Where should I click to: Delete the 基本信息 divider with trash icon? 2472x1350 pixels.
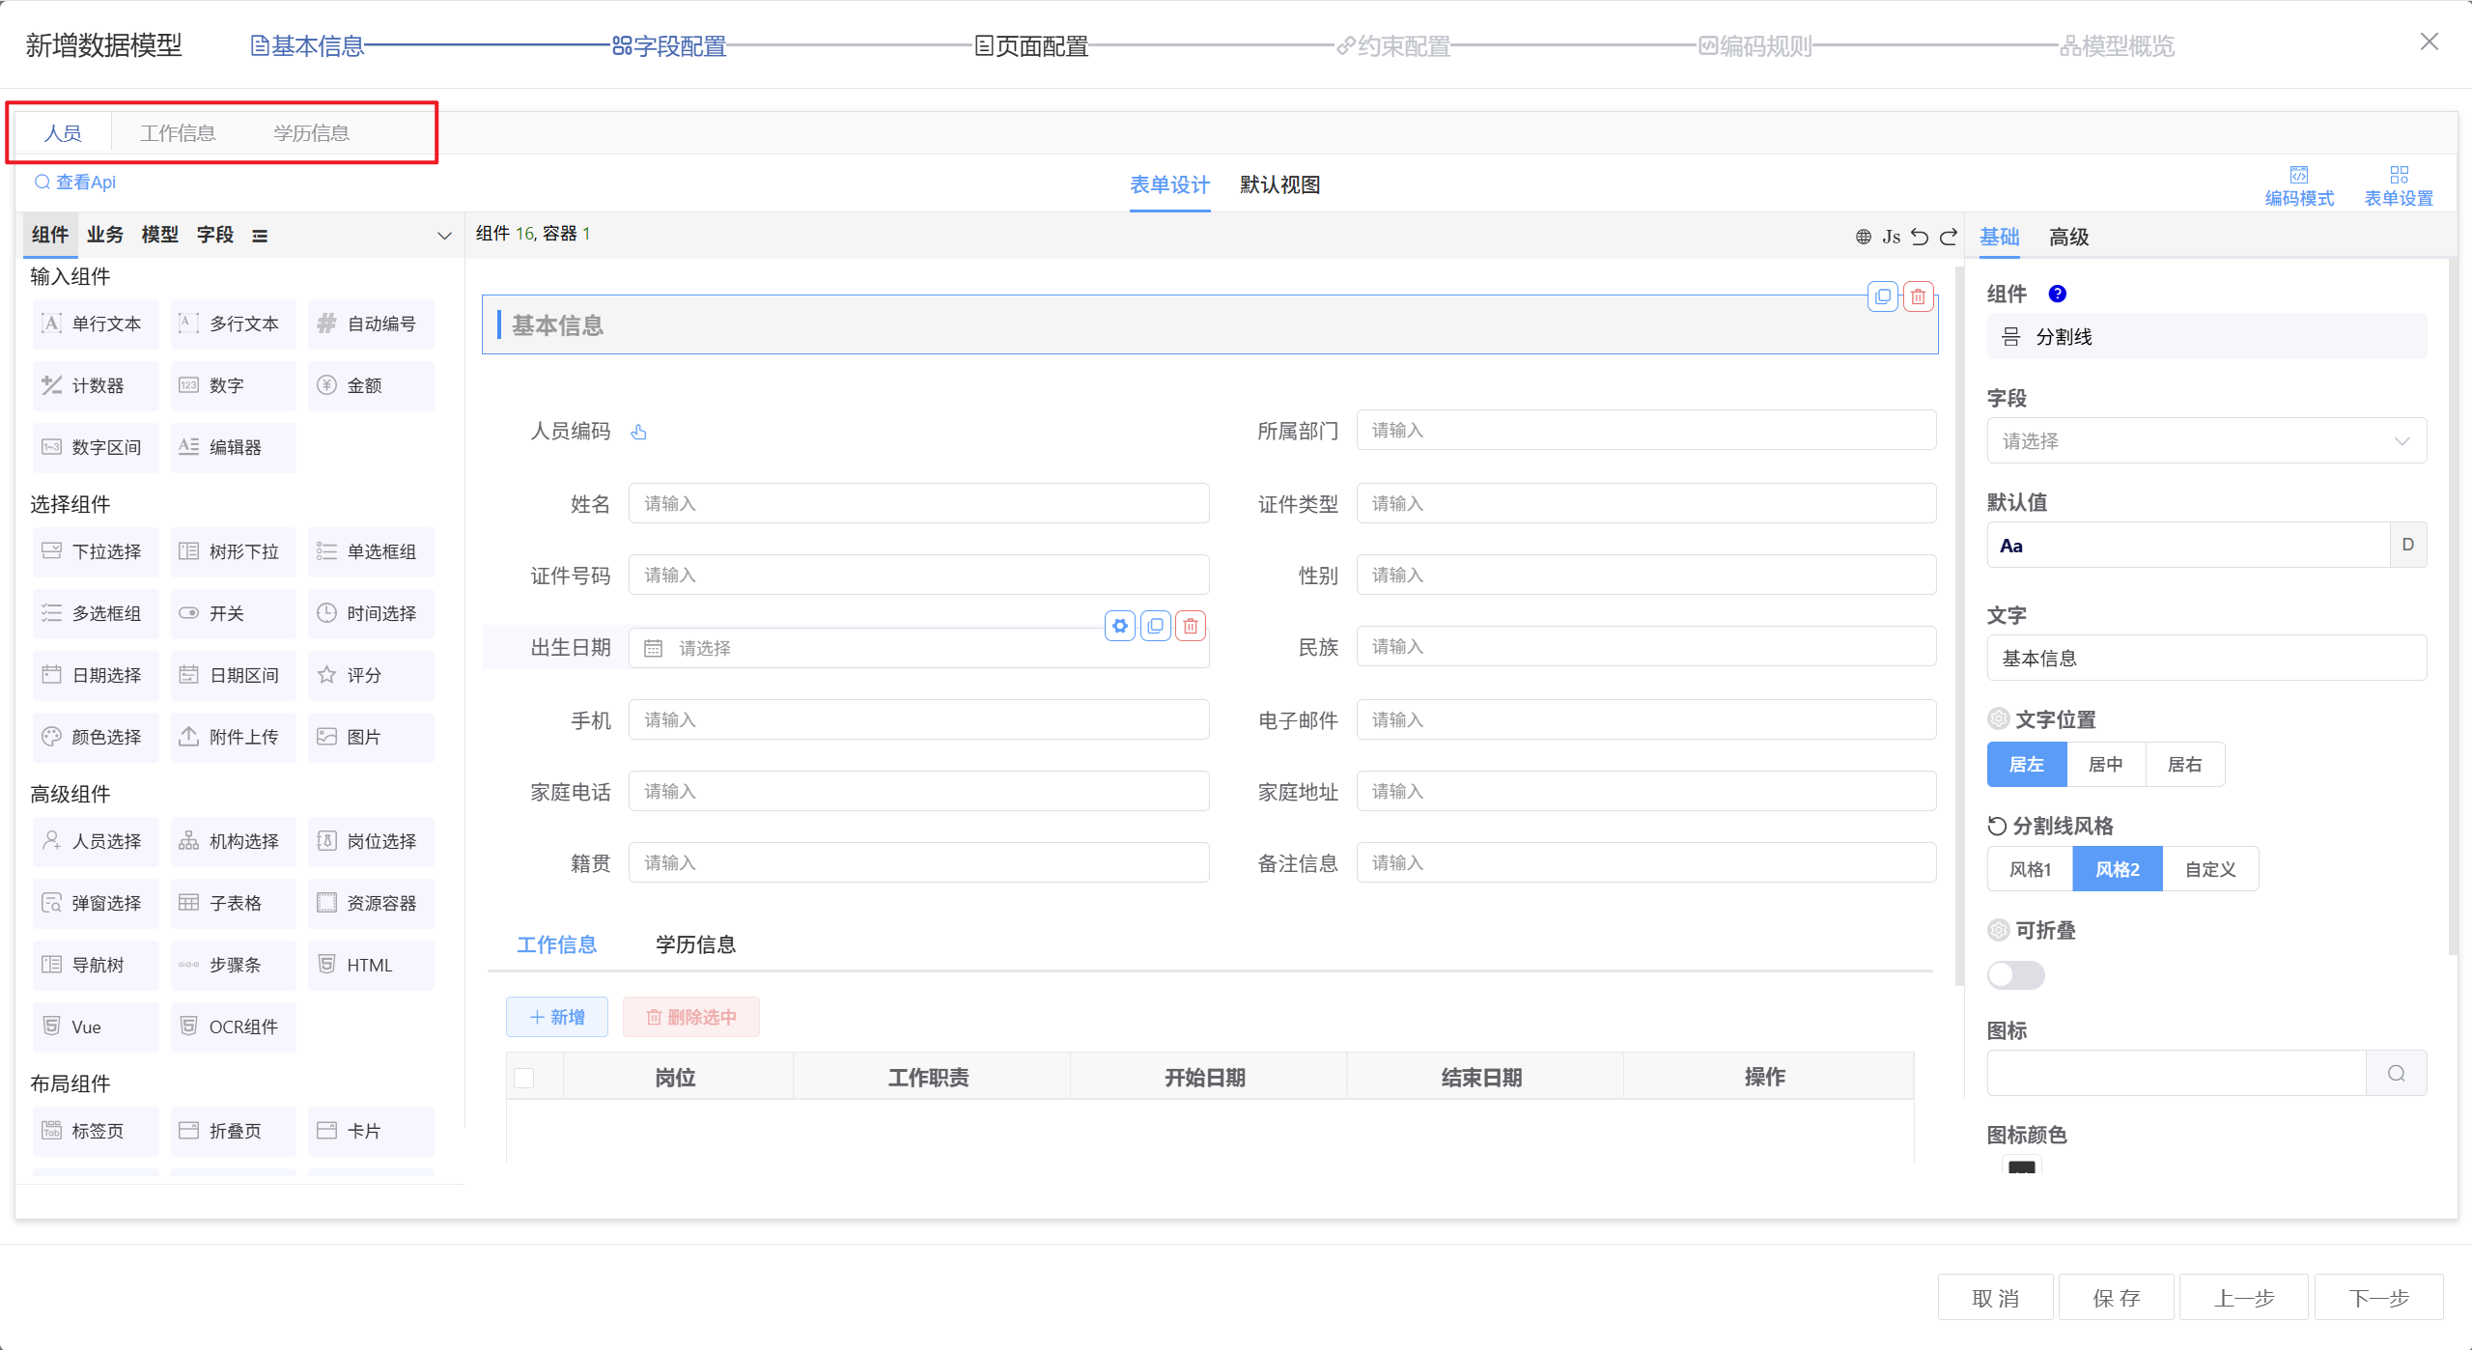pyautogui.click(x=1918, y=297)
